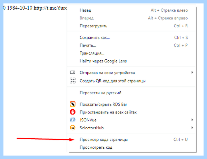Open the SelectorsHub menu entry
The width and height of the screenshot is (207, 159).
pos(131,128)
